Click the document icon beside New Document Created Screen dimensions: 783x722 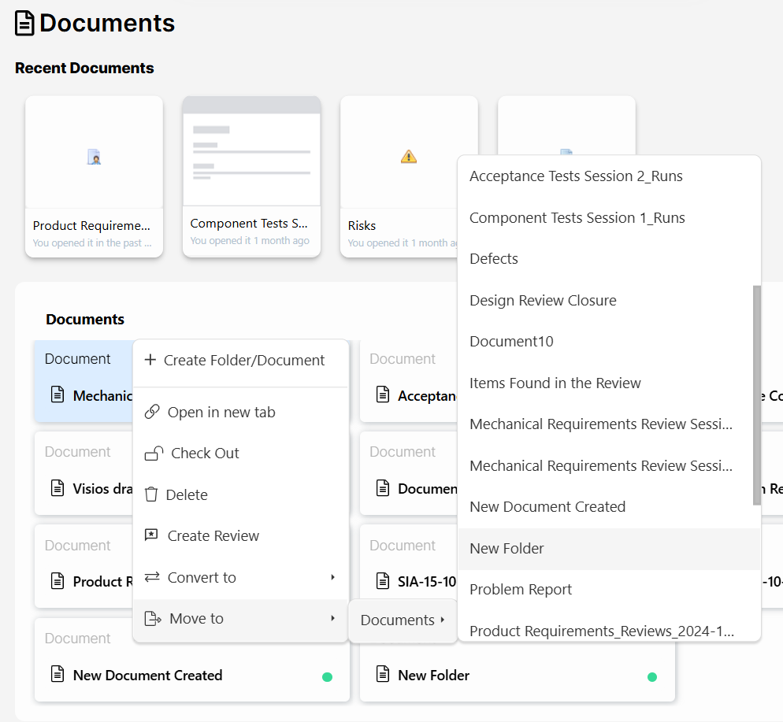(58, 675)
